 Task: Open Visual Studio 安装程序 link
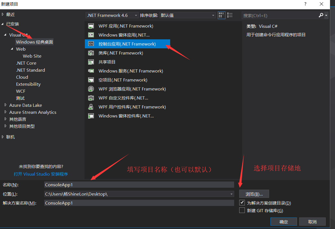click(41, 174)
